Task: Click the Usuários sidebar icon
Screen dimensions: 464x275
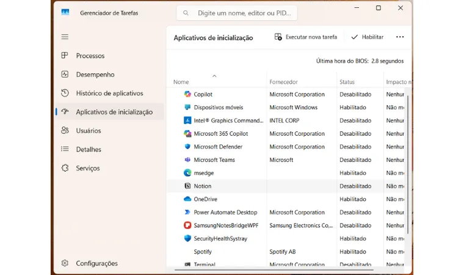Action: pos(65,130)
